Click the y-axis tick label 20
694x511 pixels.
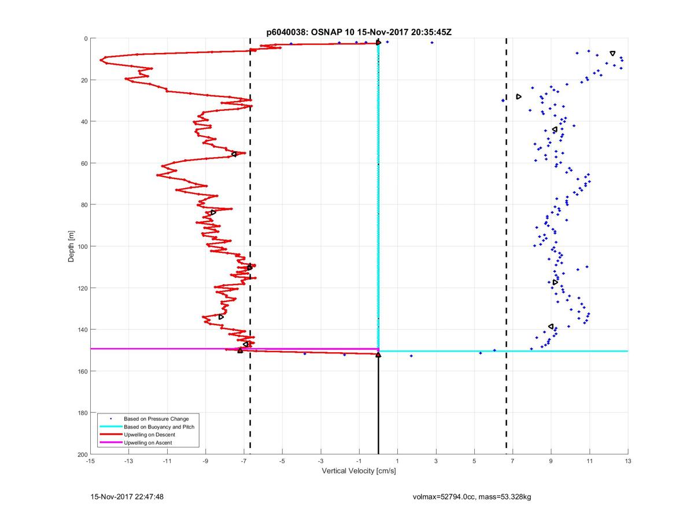coord(84,80)
